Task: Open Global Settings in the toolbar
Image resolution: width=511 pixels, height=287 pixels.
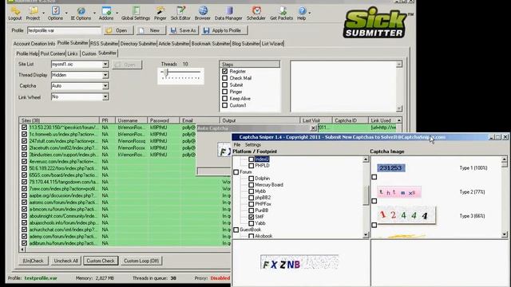Action: pos(136,14)
